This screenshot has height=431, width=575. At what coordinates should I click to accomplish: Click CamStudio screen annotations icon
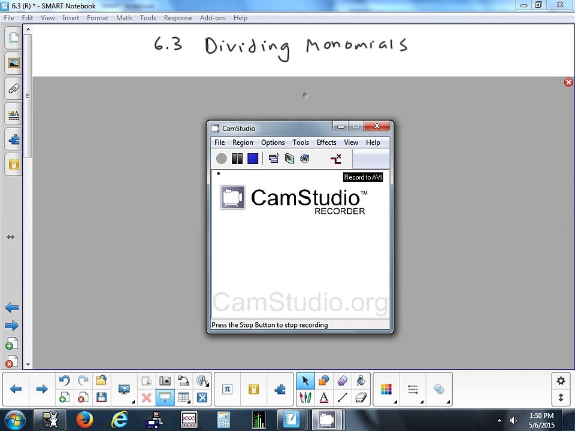[x=289, y=159]
